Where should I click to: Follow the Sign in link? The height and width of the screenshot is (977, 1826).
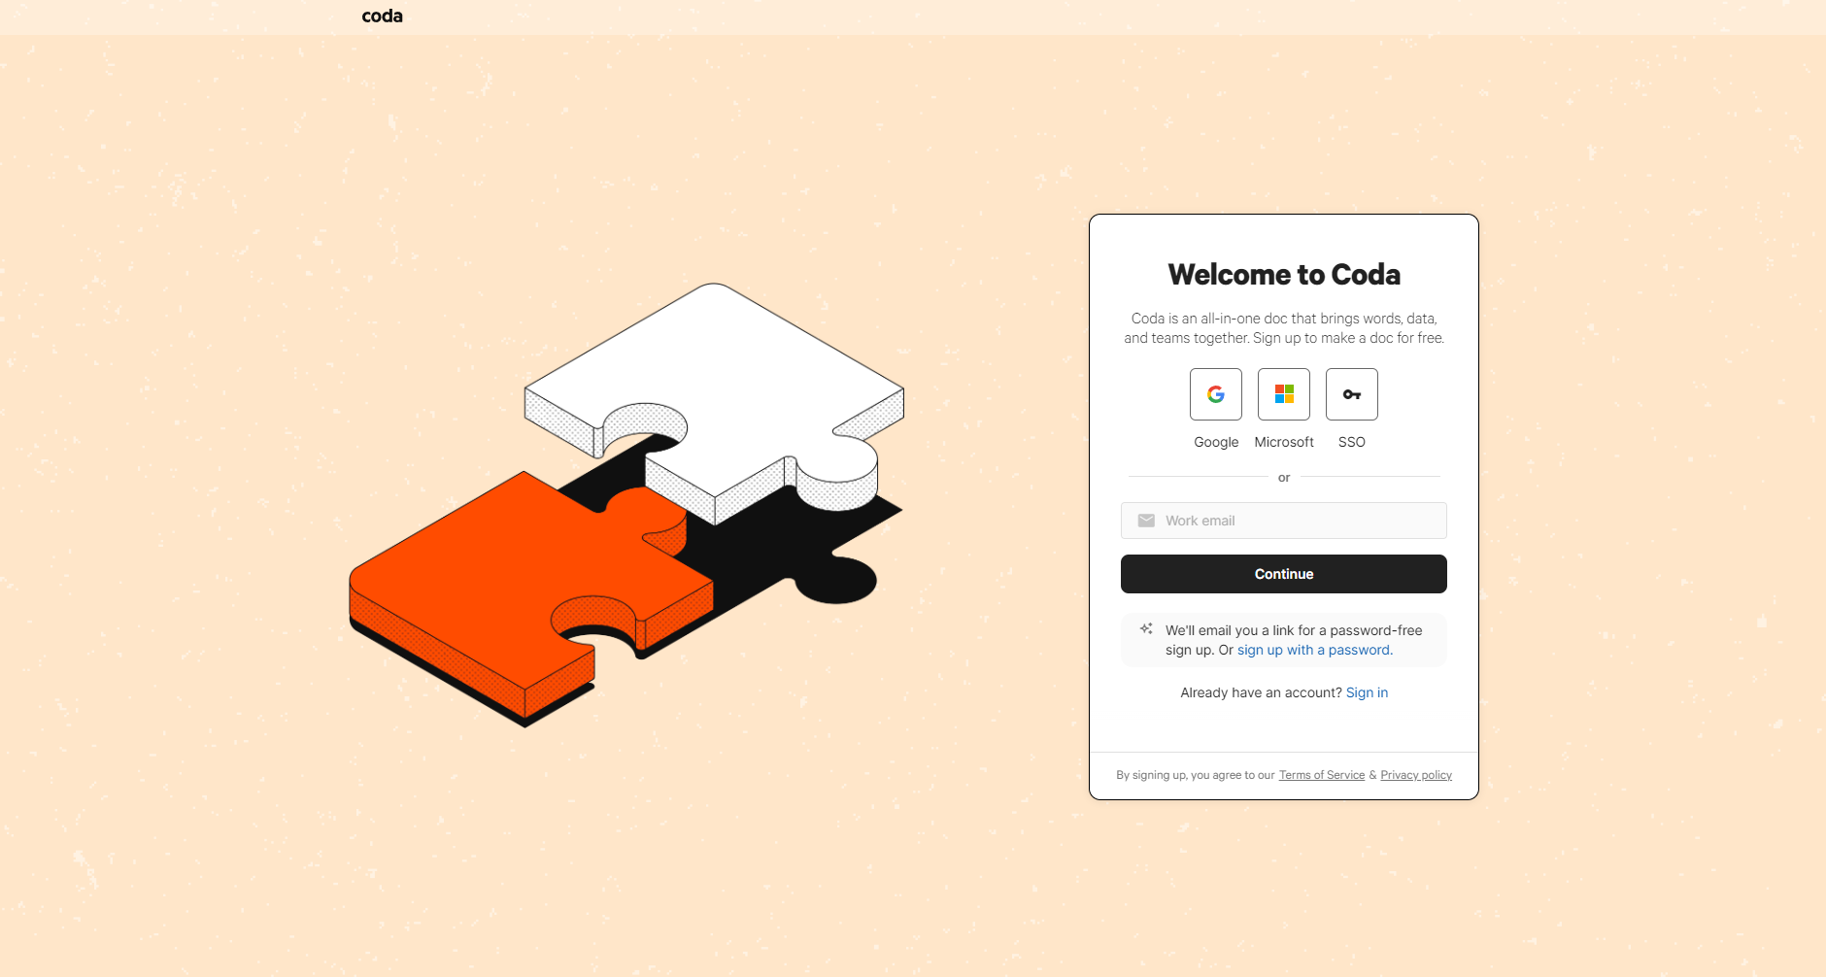click(x=1367, y=692)
